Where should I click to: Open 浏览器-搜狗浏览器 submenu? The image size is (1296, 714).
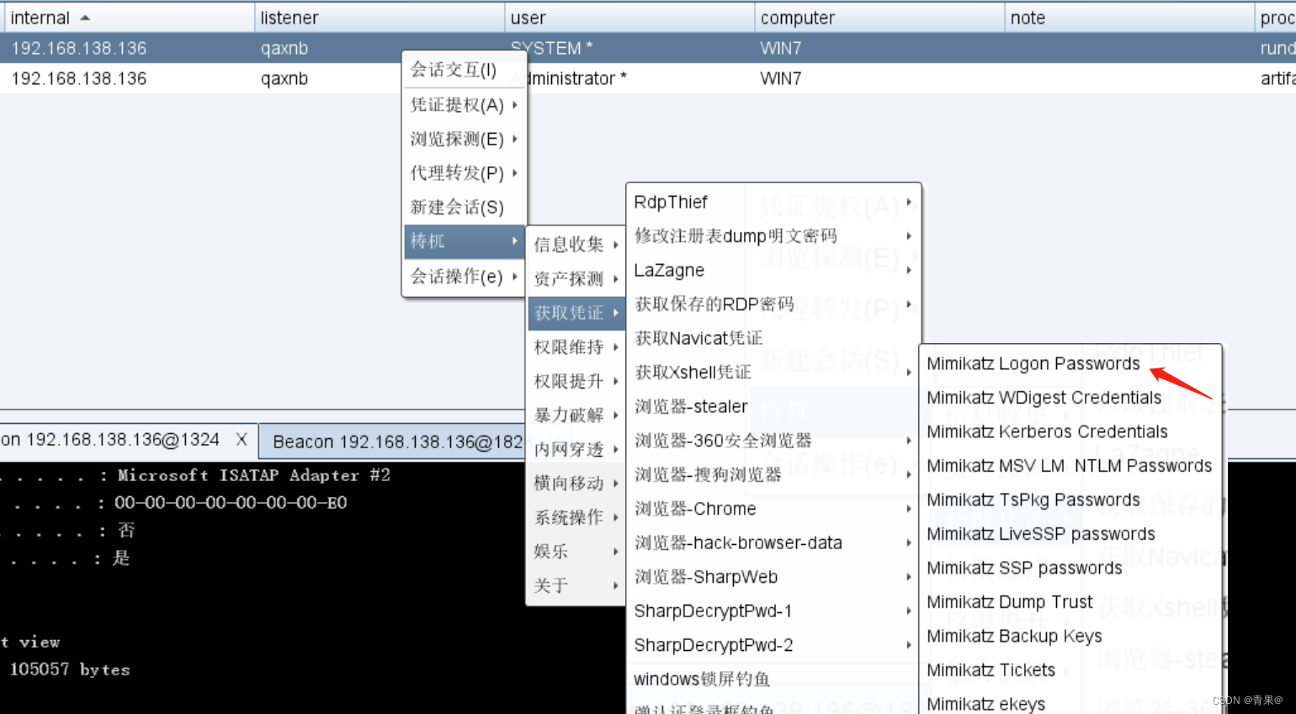pyautogui.click(x=773, y=474)
